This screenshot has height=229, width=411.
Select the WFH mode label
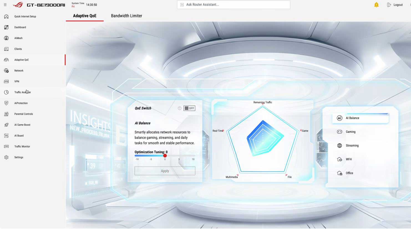click(x=349, y=159)
